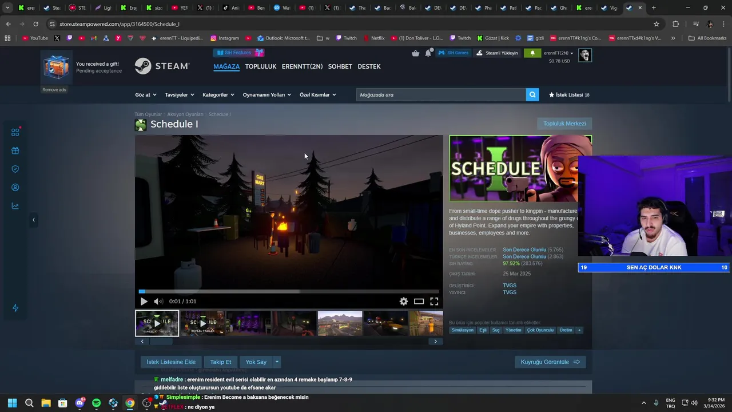Select the Reveal Trailer thumbnail
Viewport: 732px width, 412px height.
tap(202, 323)
